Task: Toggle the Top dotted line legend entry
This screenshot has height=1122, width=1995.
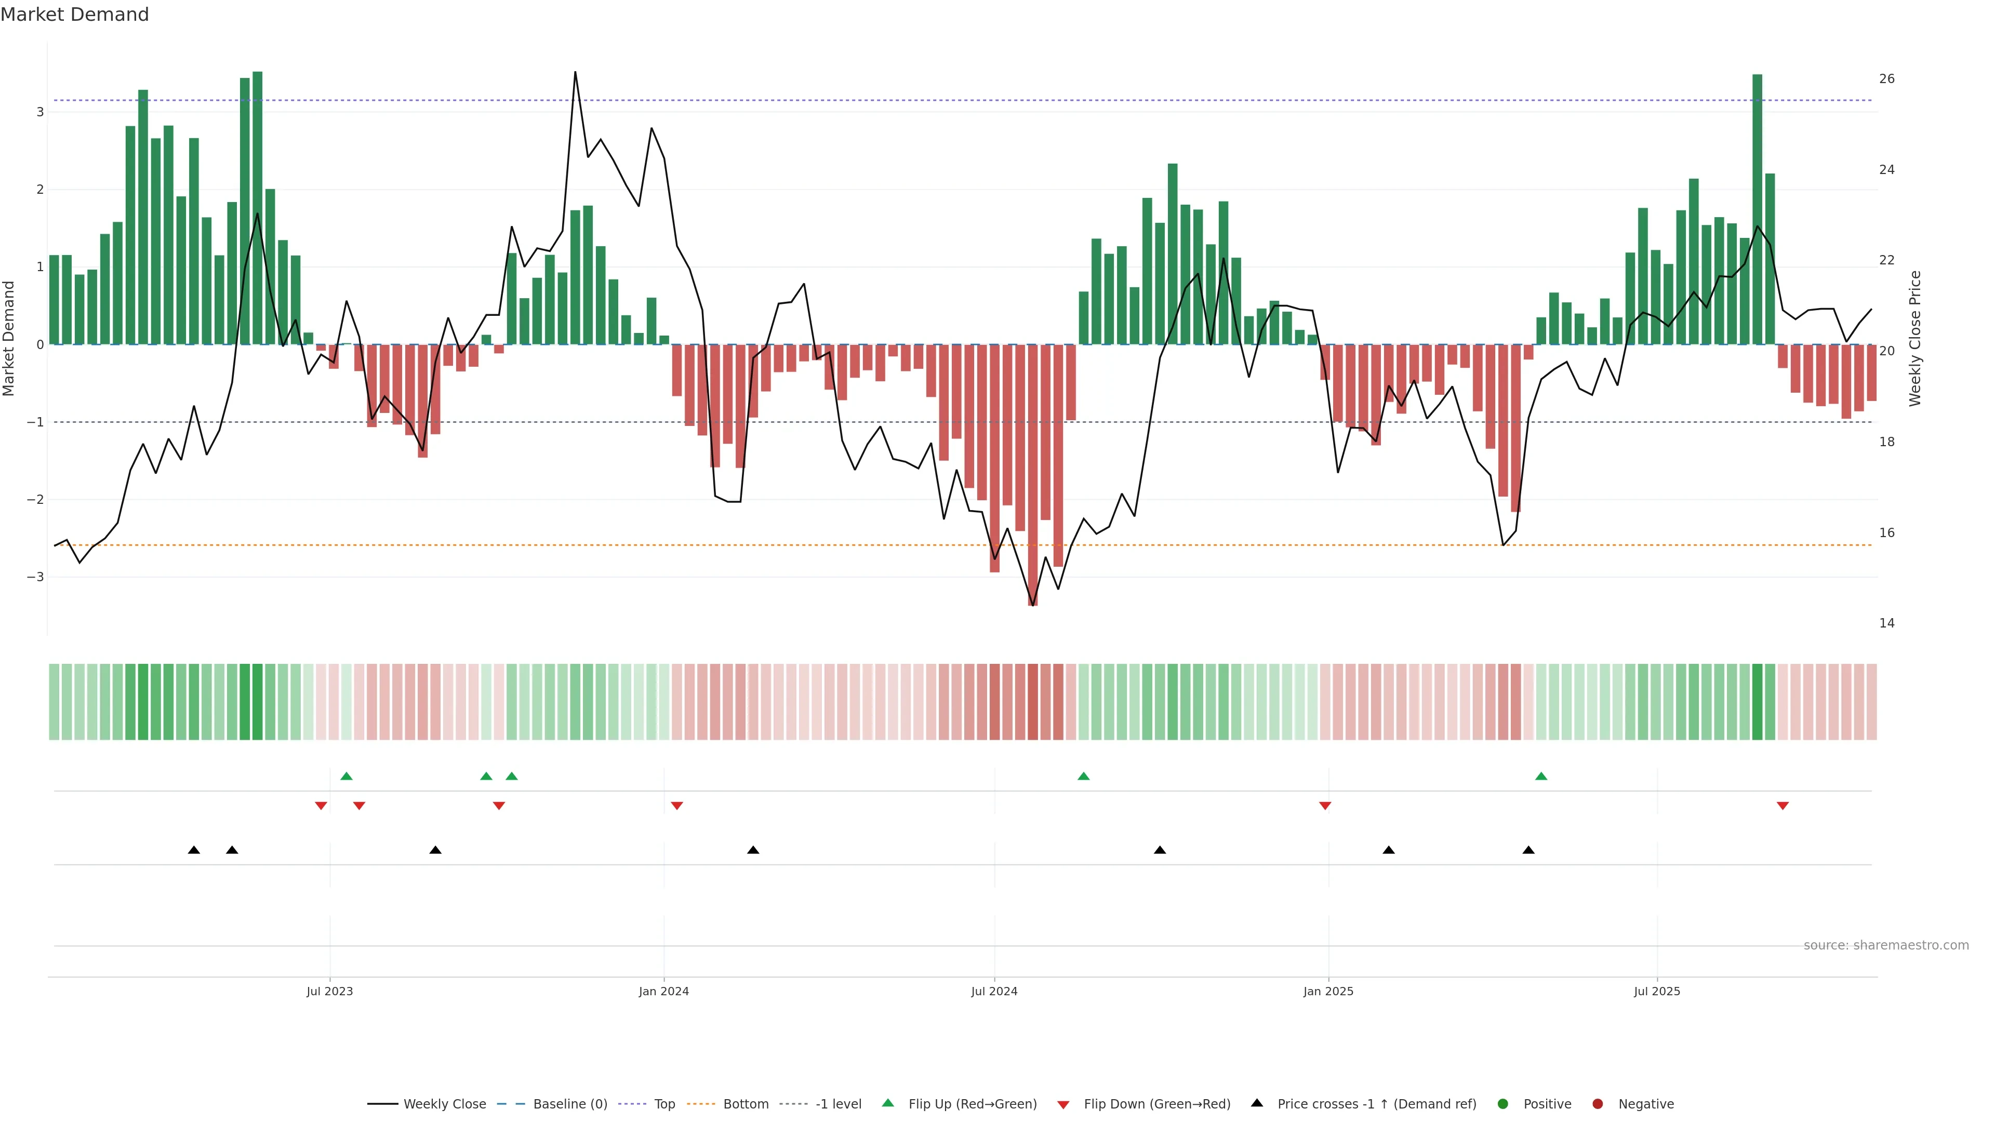Action: pos(664,1104)
